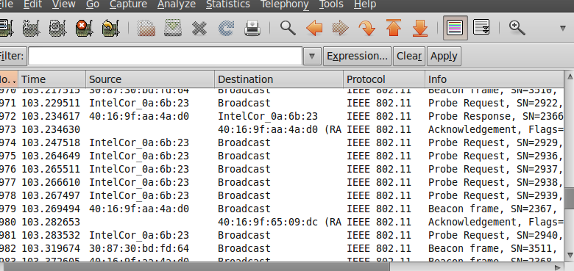
Task: Save the capture file icon
Action: [x=173, y=28]
